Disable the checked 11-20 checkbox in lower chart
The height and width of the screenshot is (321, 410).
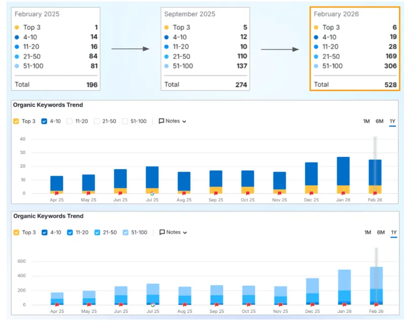tap(70, 232)
